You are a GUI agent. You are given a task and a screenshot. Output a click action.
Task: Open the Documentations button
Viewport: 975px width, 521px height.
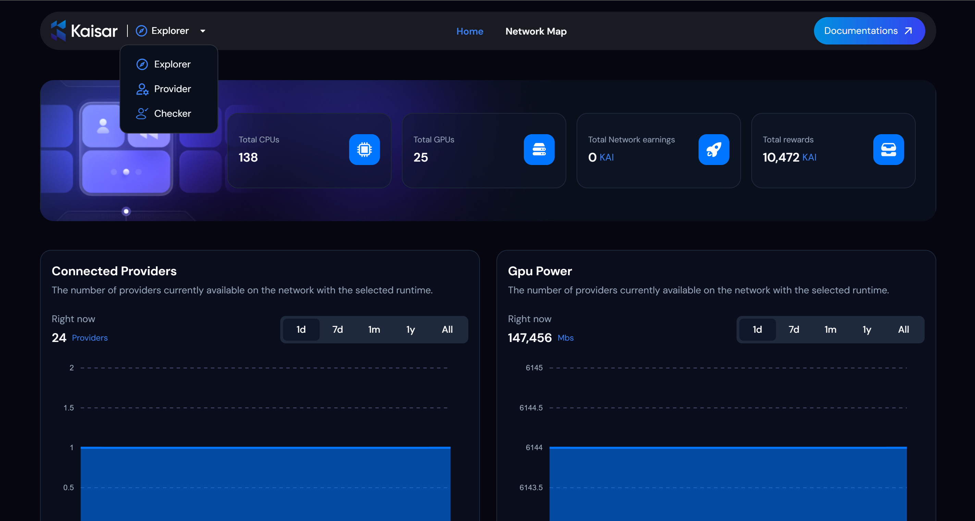point(869,30)
